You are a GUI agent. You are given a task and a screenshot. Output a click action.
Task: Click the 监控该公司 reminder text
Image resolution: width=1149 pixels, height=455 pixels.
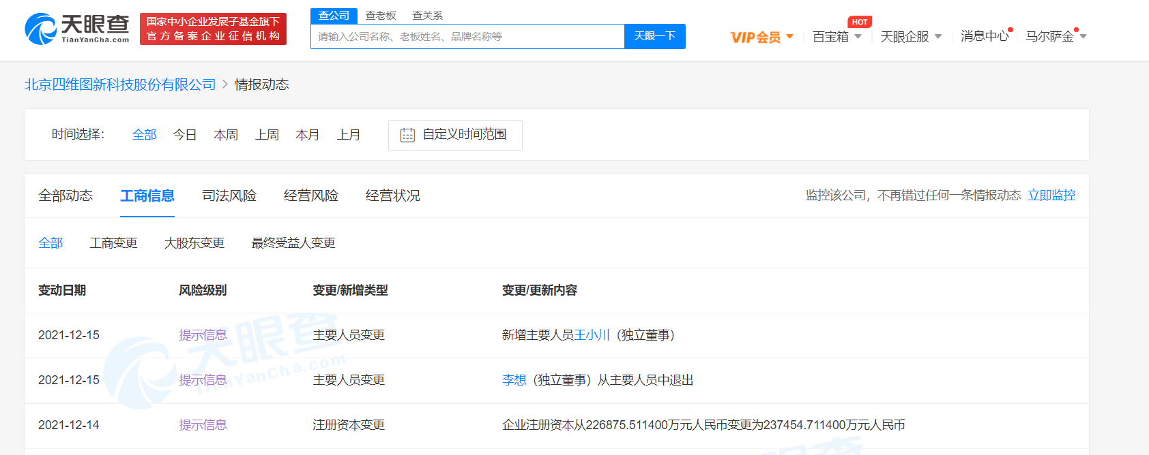click(913, 195)
